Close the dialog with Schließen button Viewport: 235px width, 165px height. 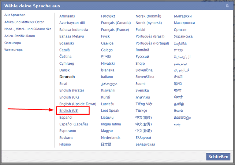(218, 157)
